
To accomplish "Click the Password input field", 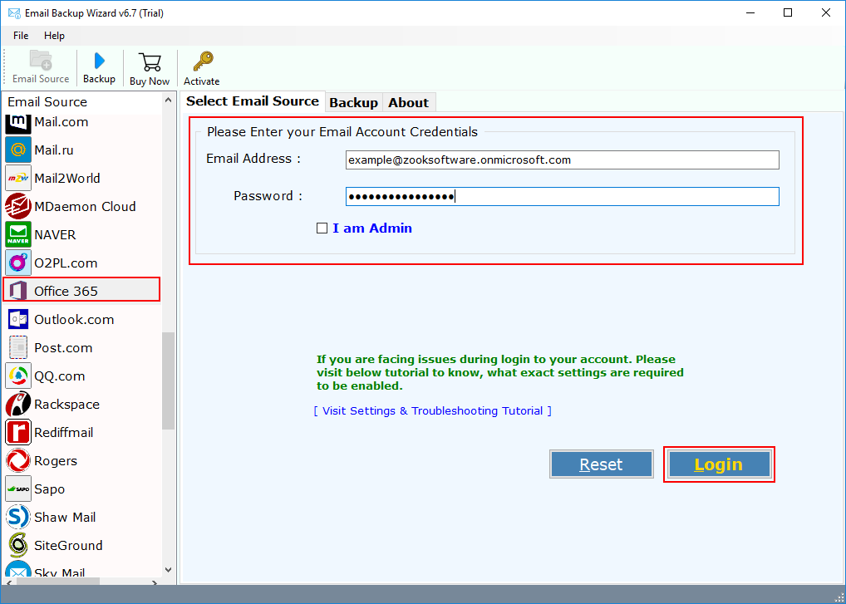I will click(563, 196).
